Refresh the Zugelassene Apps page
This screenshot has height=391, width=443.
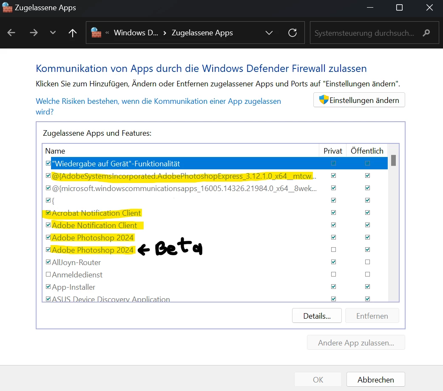pyautogui.click(x=292, y=33)
